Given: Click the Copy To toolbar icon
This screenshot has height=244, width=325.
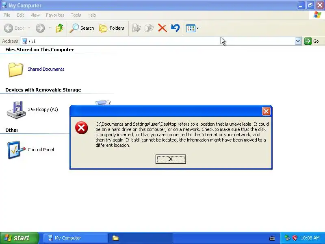Looking at the screenshot, I should (x=149, y=28).
